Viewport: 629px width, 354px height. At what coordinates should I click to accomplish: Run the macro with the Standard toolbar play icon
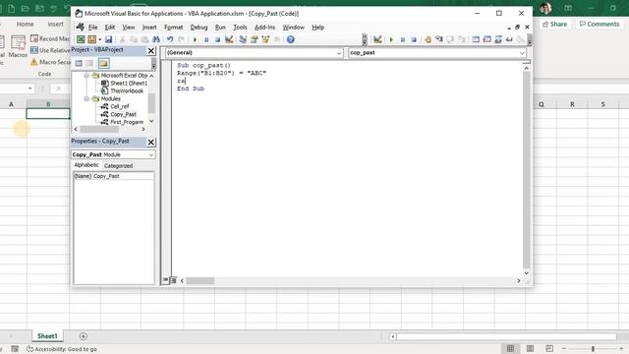point(195,39)
